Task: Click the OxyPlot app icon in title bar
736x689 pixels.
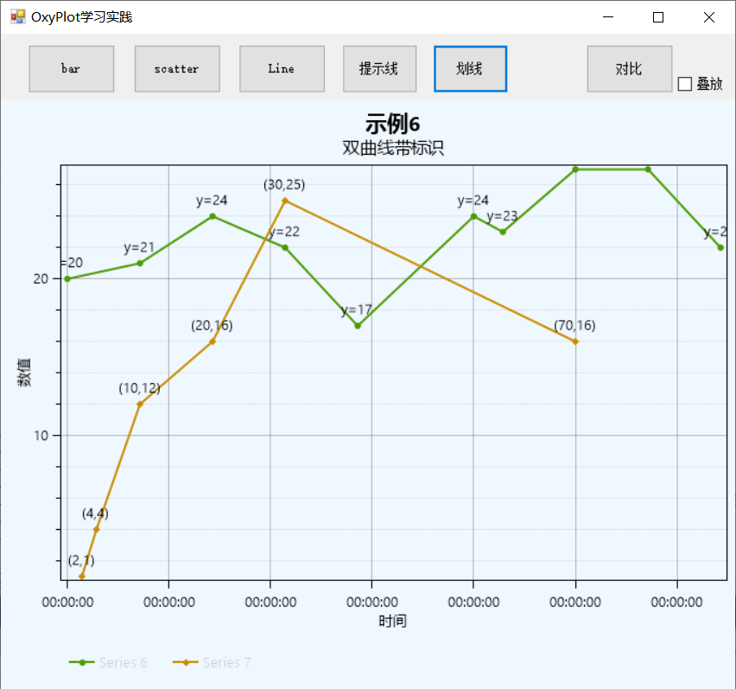Action: [x=18, y=17]
